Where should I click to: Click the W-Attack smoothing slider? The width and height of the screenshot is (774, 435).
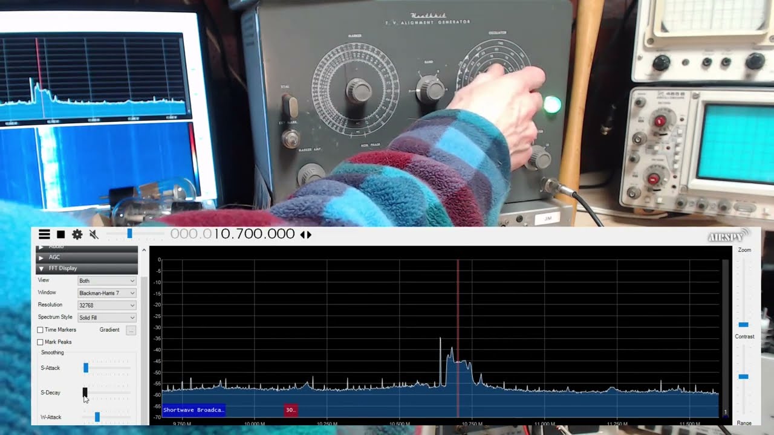[x=107, y=417]
